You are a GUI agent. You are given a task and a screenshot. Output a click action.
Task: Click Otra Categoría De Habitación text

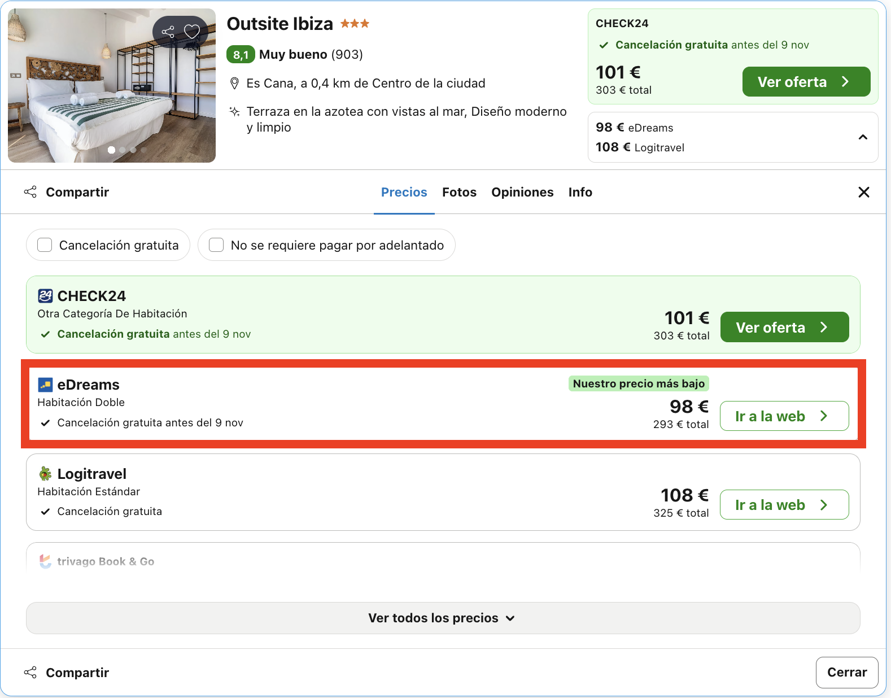112,313
